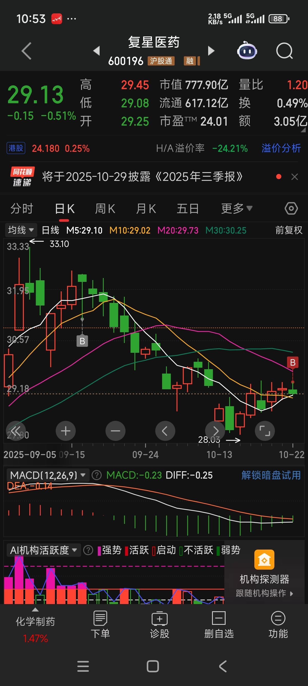Tap the Android home button
The image size is (308, 686).
click(x=153, y=666)
